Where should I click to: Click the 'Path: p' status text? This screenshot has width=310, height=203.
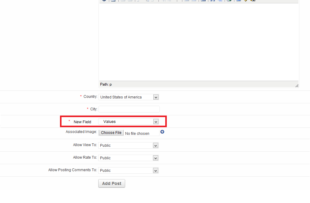106,84
